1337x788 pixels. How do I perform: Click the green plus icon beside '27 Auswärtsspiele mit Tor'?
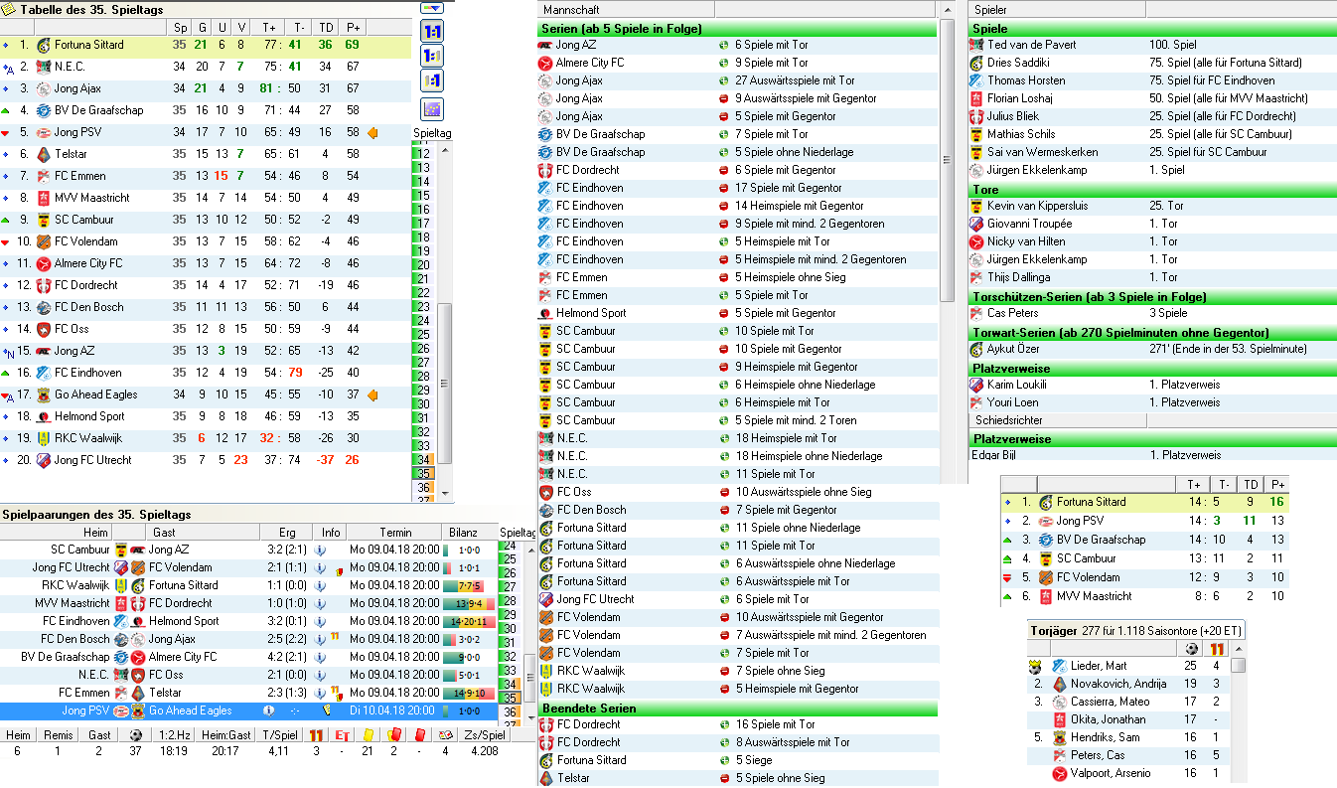[723, 80]
